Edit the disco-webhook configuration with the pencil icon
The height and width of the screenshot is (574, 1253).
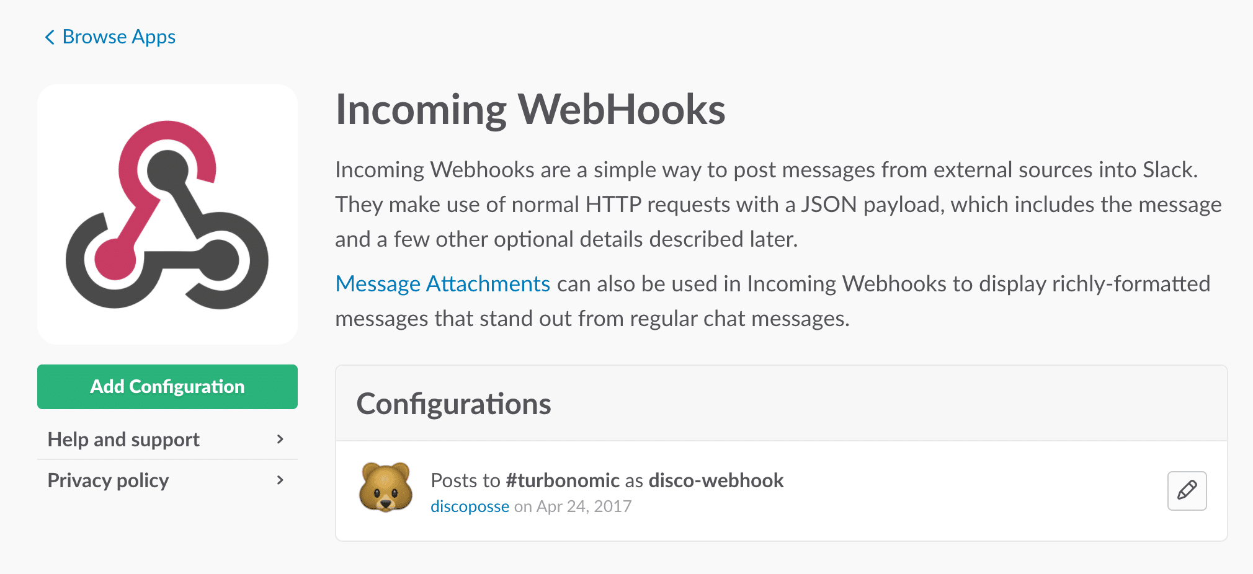pyautogui.click(x=1187, y=491)
